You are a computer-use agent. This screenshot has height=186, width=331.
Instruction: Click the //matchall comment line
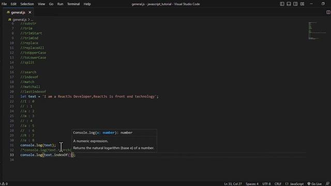(x=30, y=87)
